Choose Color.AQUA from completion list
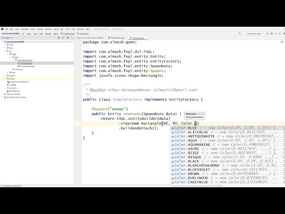The image size is (285, 214). pyautogui.click(x=228, y=140)
